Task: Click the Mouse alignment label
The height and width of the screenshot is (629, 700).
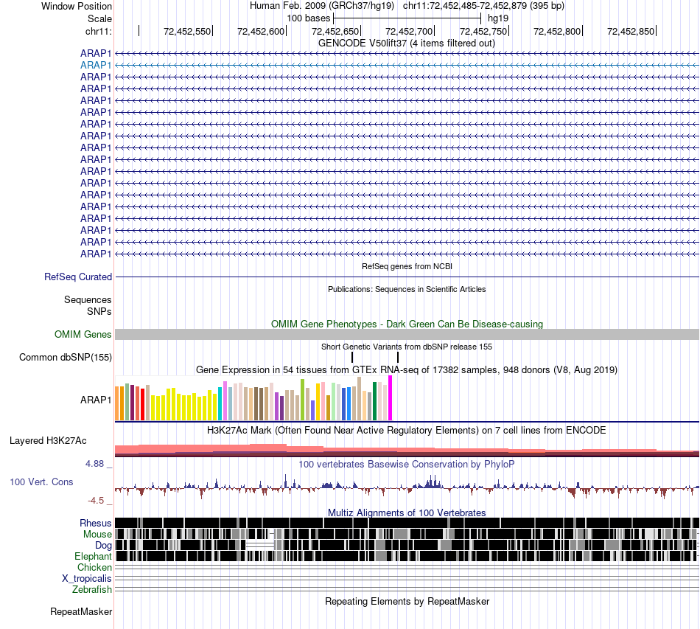Action: (97, 535)
